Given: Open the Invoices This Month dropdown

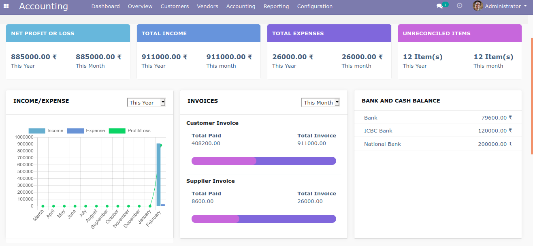Looking at the screenshot, I should pos(320,103).
